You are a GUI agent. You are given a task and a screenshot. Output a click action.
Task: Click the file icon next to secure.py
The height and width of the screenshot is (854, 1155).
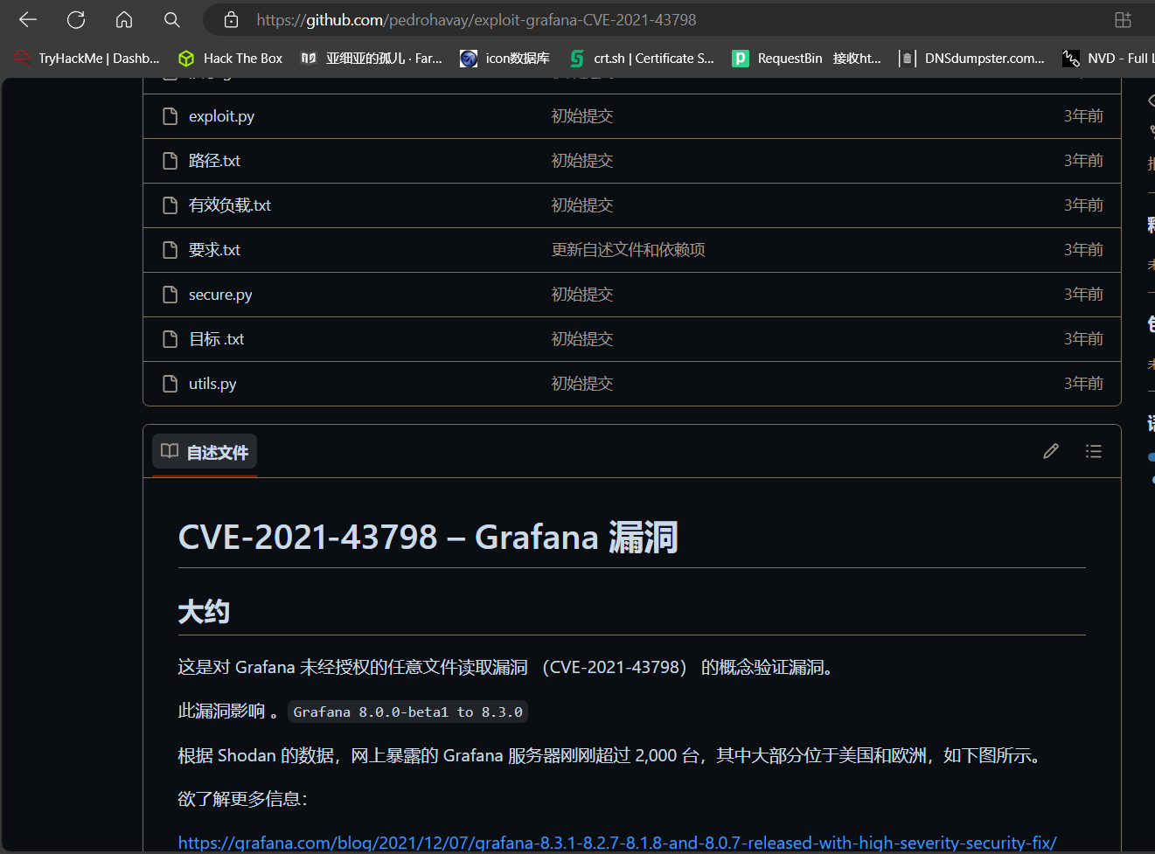(x=170, y=295)
